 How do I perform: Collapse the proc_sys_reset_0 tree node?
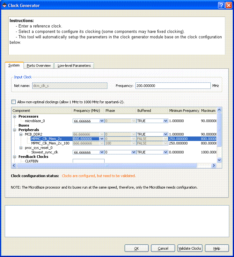point(21,148)
